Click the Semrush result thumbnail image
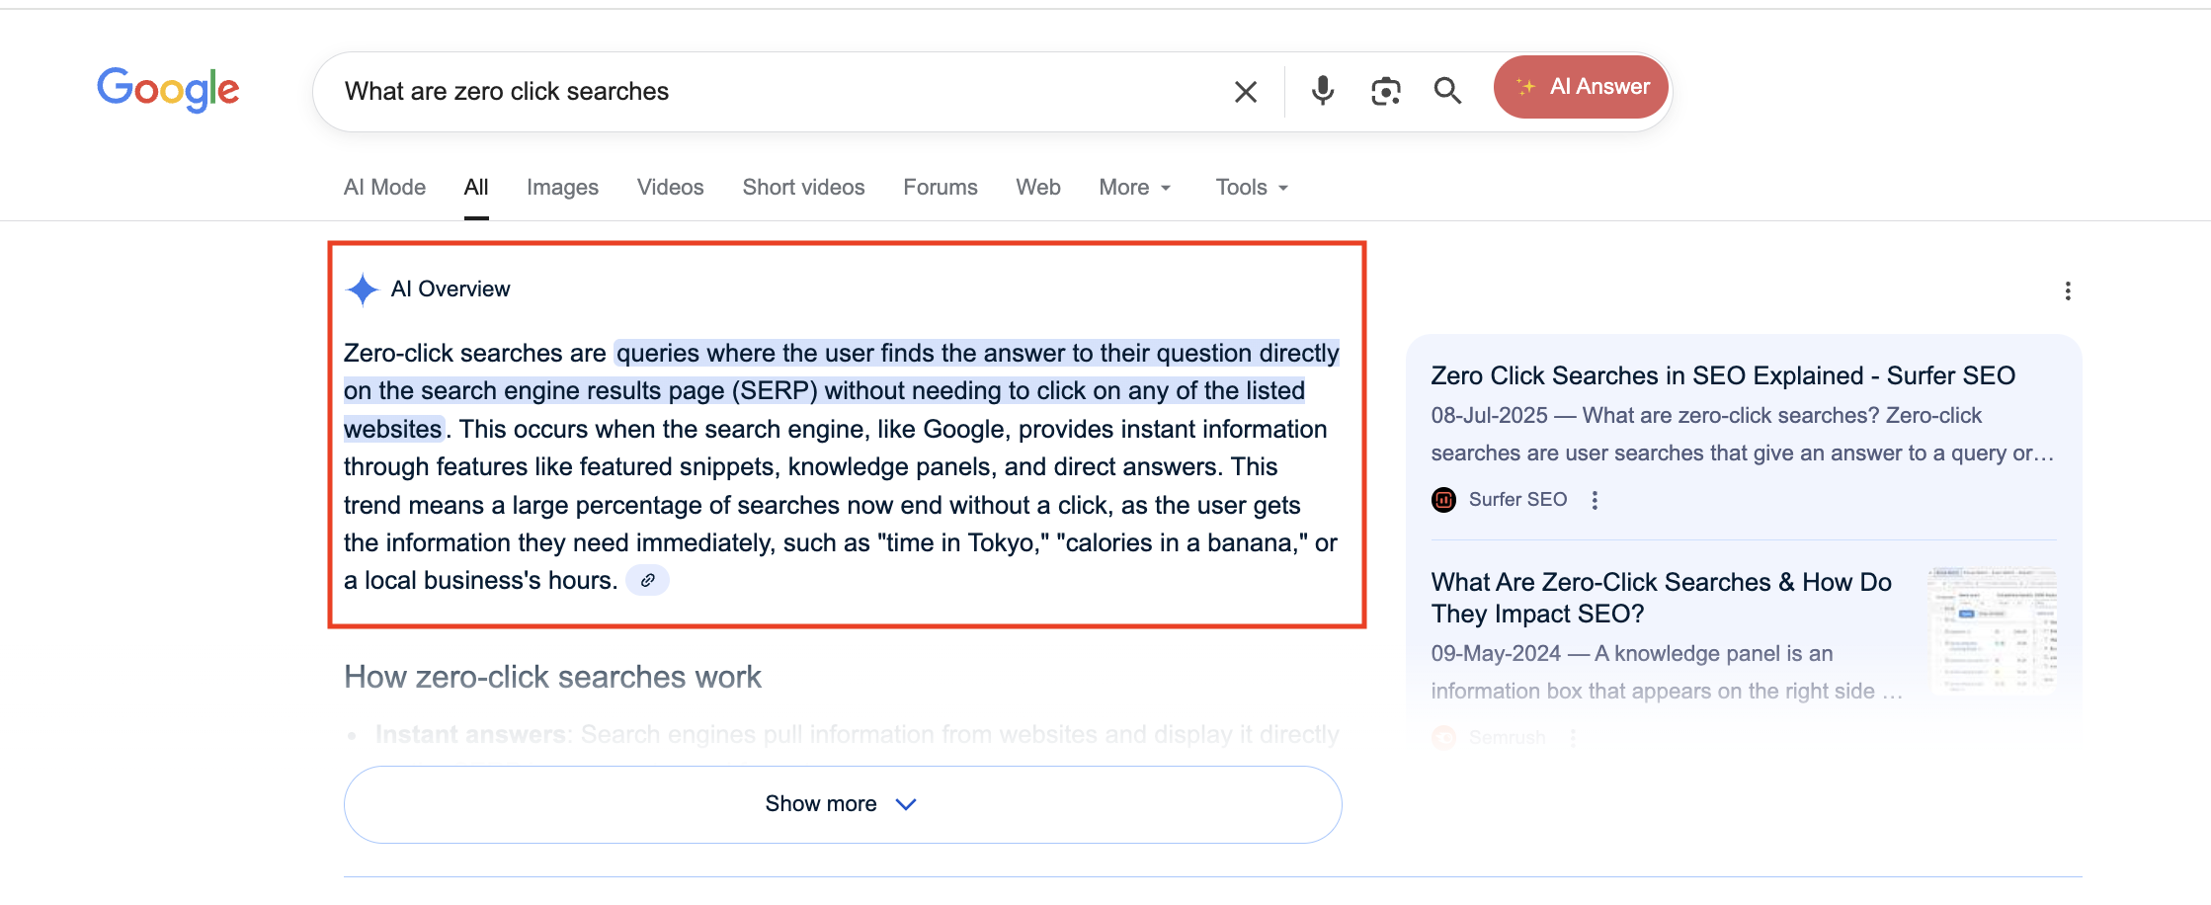The width and height of the screenshot is (2211, 905). coord(1996,629)
